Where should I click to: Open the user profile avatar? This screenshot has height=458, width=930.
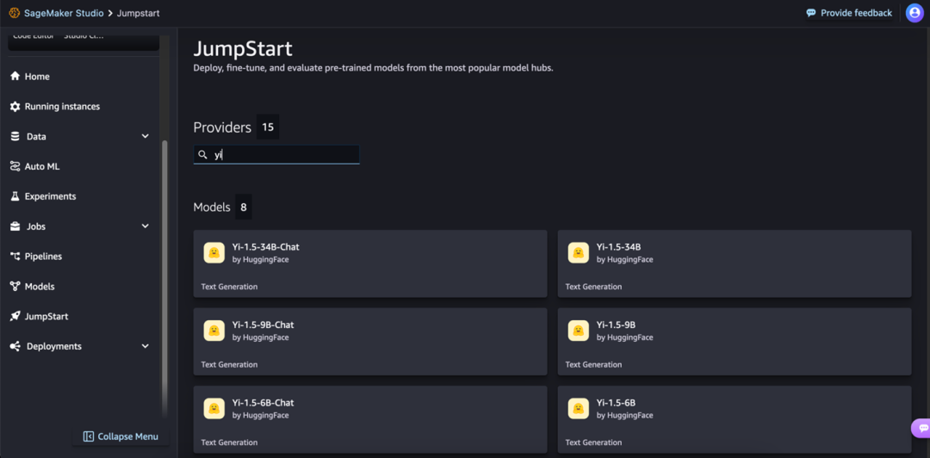point(914,12)
